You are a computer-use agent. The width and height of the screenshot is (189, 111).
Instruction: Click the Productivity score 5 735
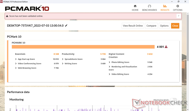(103, 54)
